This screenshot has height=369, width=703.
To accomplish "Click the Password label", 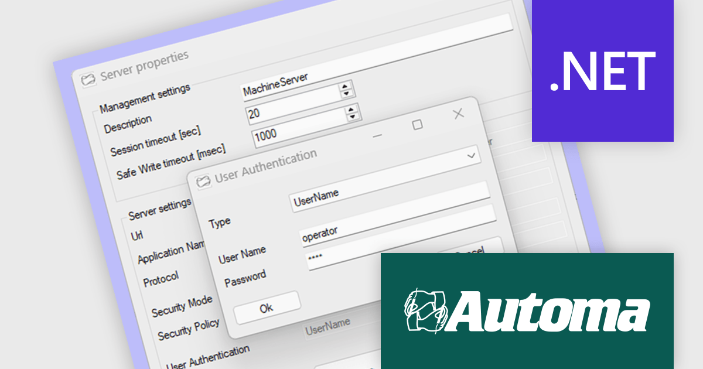I will [x=245, y=278].
